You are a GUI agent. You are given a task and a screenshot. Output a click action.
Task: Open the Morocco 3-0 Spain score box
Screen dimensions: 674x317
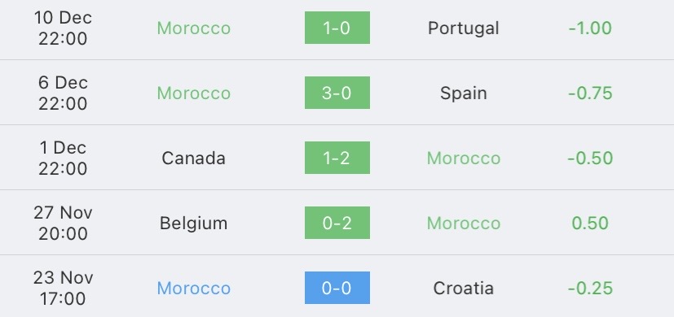click(x=337, y=93)
